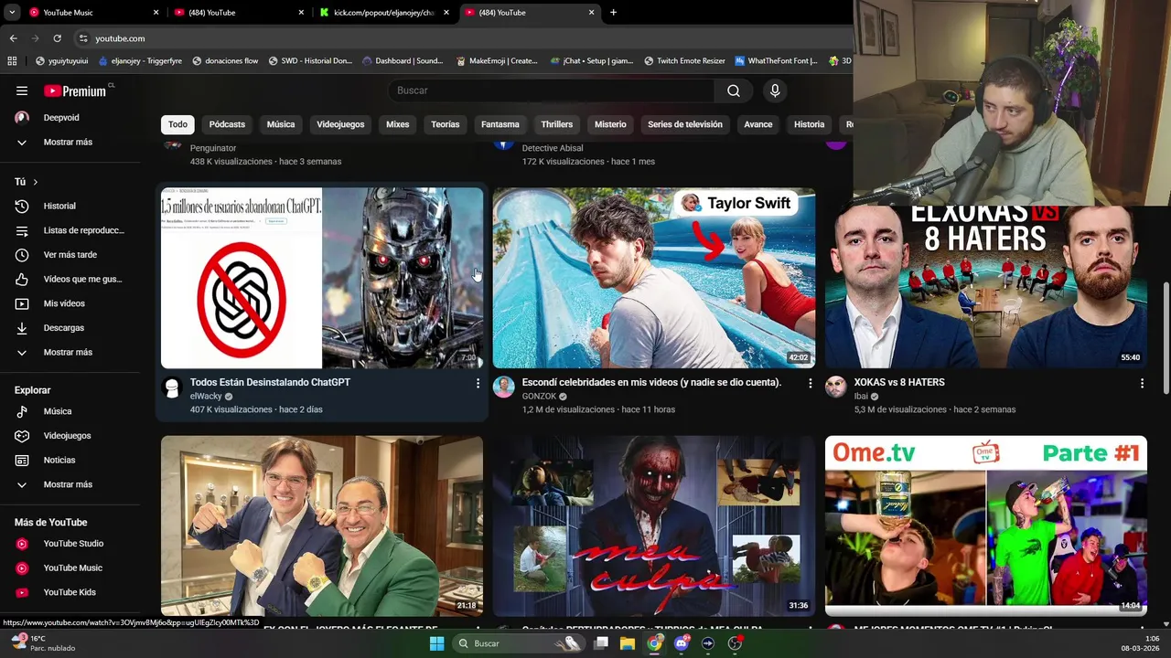
Task: Select the Teorías filter chip
Action: point(446,124)
